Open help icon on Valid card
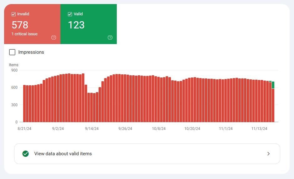This screenshot has height=179, width=294. [110, 37]
